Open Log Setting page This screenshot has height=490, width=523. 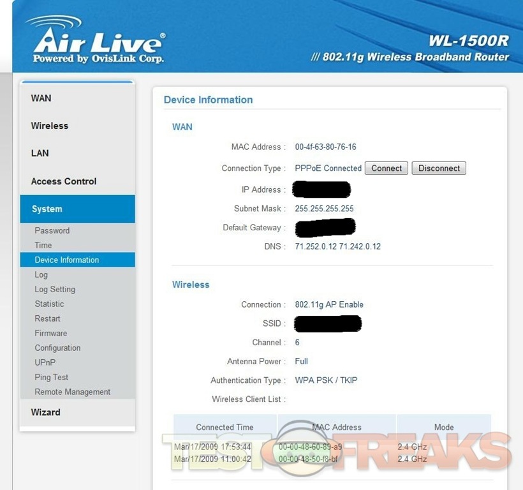tap(55, 289)
